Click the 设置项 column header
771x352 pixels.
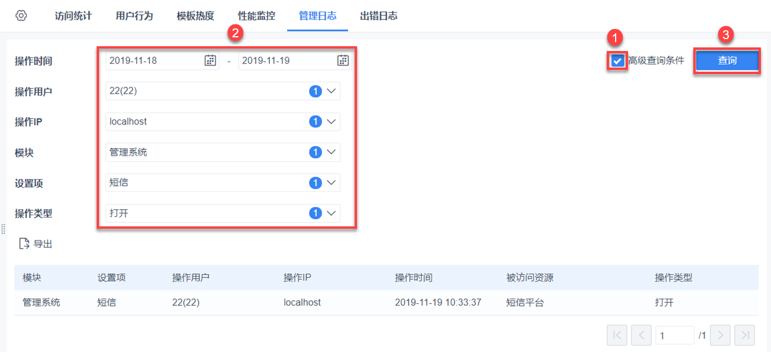click(x=111, y=277)
